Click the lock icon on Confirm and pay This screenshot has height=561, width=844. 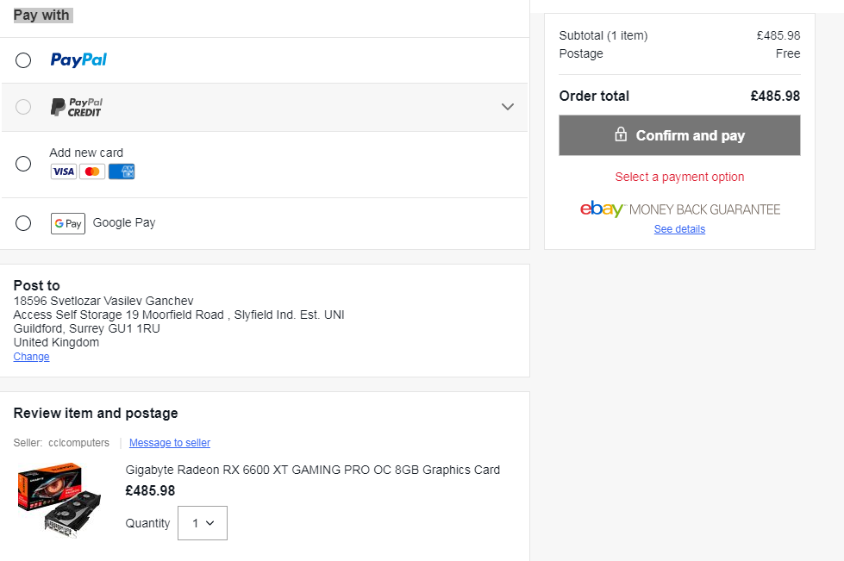(621, 134)
